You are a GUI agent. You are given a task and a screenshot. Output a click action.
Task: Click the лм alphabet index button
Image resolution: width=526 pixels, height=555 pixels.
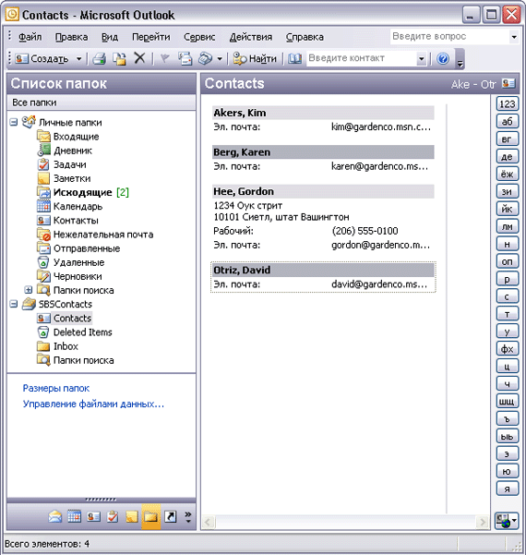tap(508, 226)
